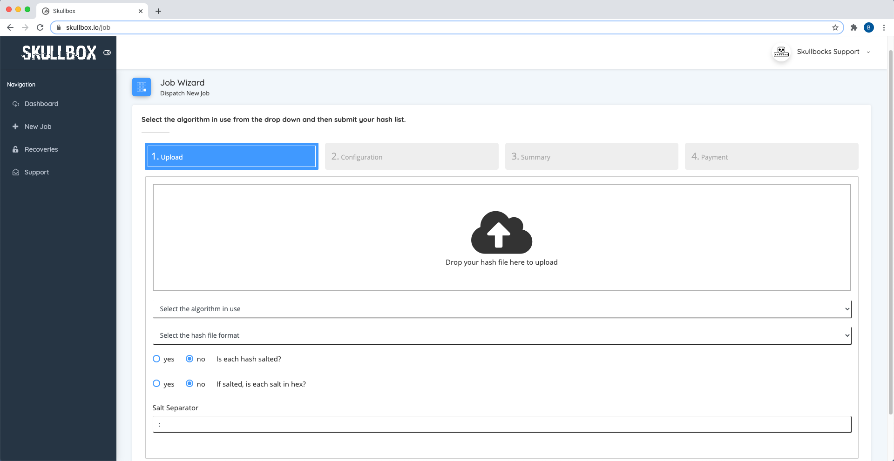Image resolution: width=894 pixels, height=461 pixels.
Task: Click inside the Salt Separator input field
Action: pos(501,424)
